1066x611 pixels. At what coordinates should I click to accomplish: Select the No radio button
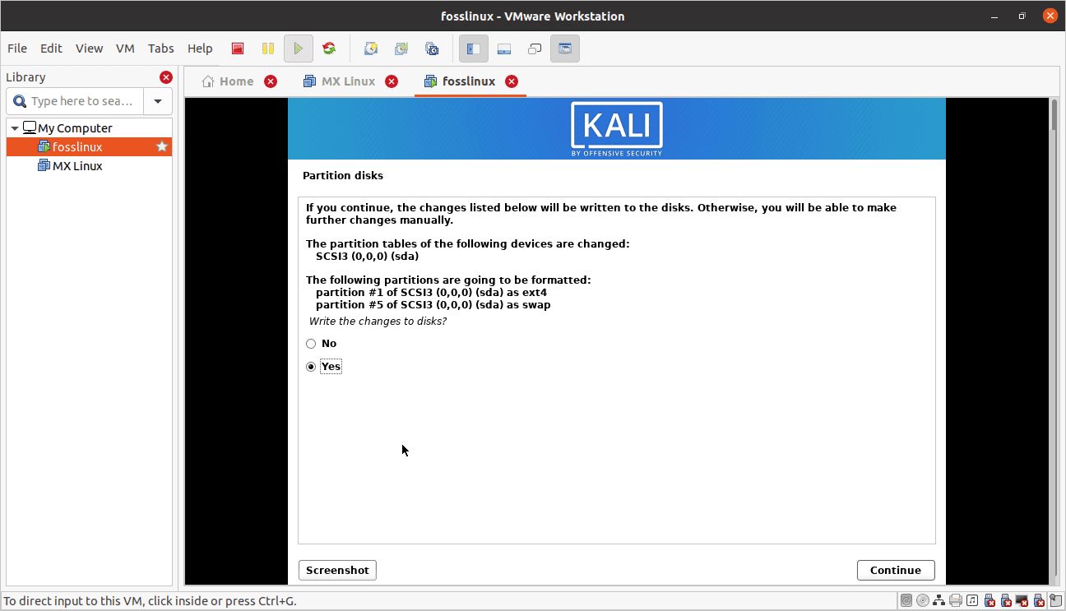311,344
